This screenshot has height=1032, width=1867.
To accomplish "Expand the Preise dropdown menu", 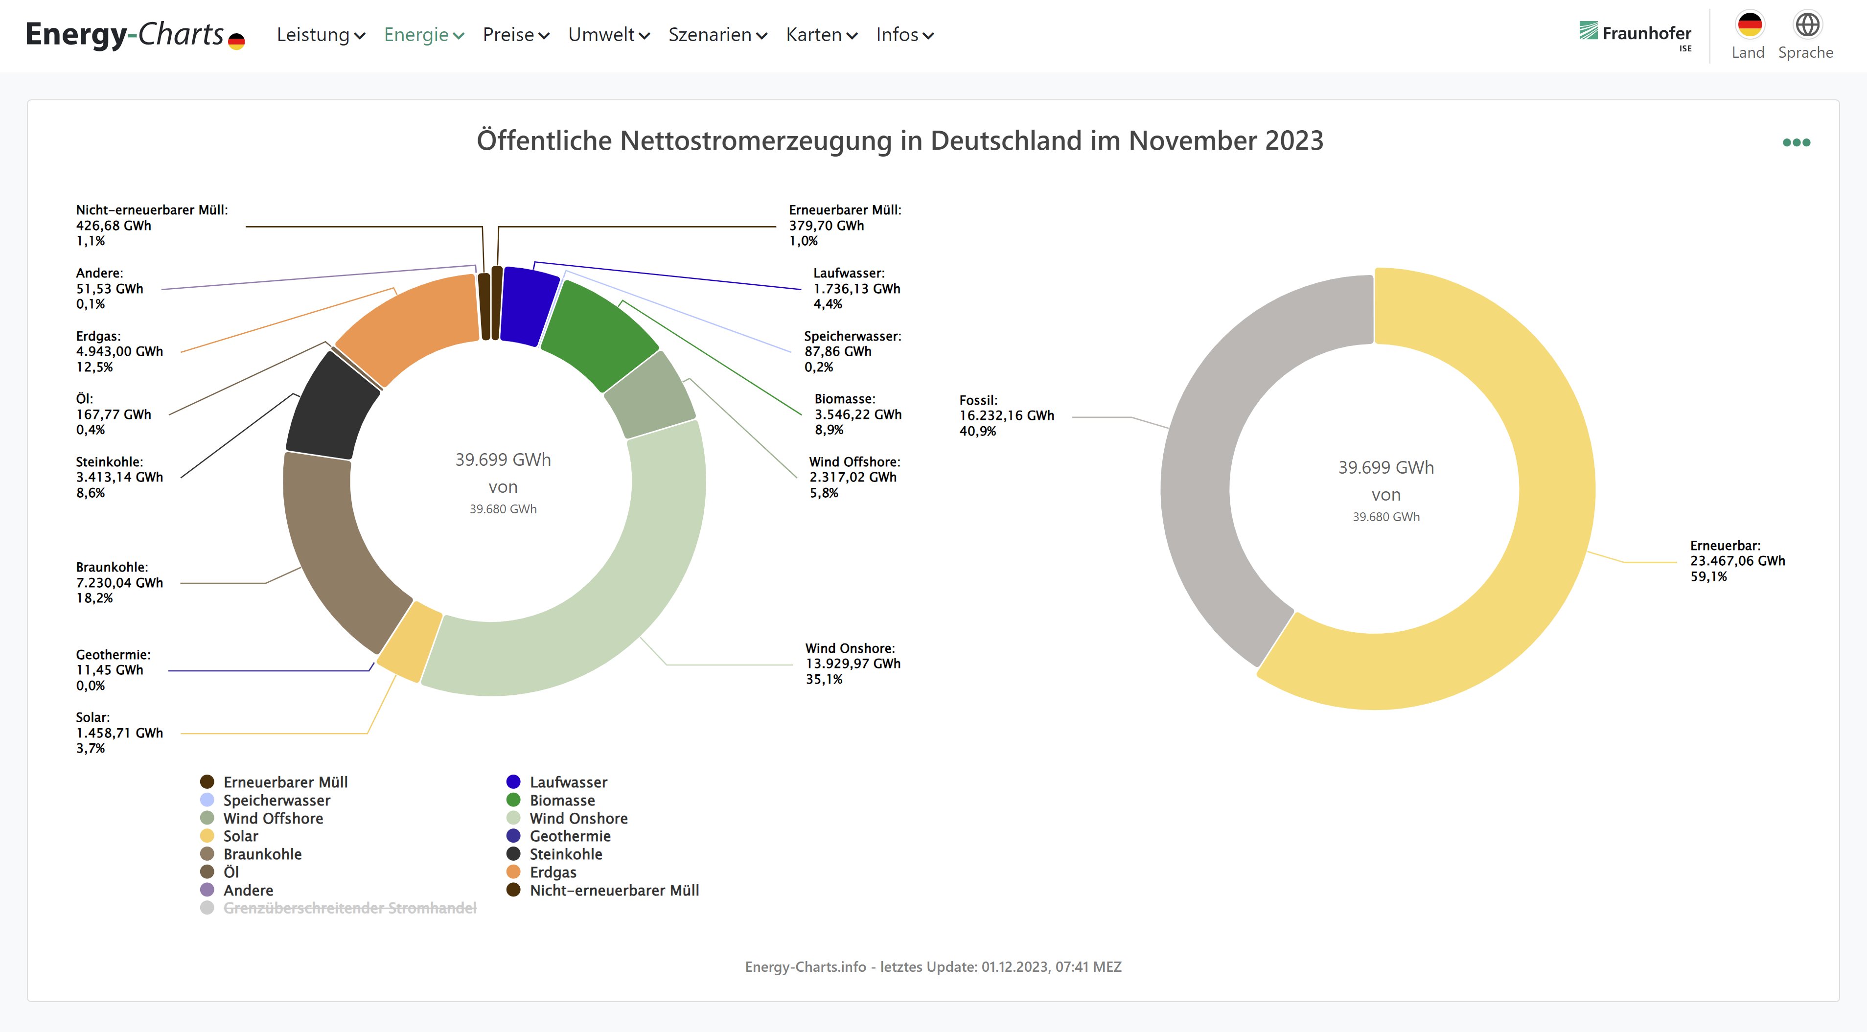I will pyautogui.click(x=515, y=35).
